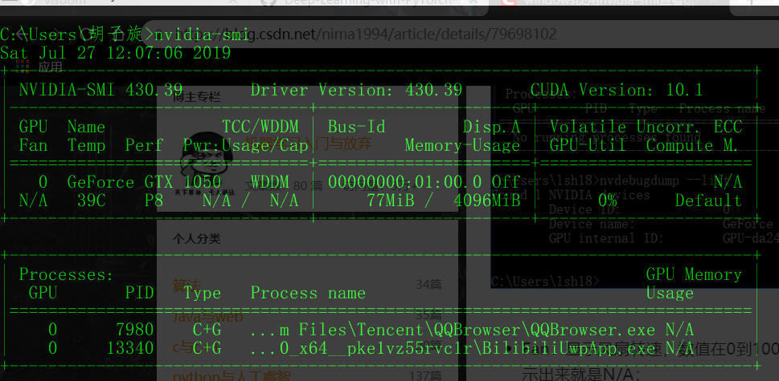779x381 pixels.
Task: Click the Pwr:Usage/Cap column header
Action: 246,145
